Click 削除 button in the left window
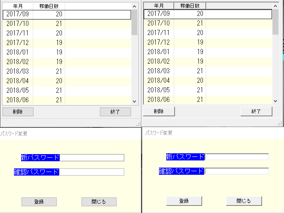The width and height of the screenshot is (284, 213). click(18, 112)
